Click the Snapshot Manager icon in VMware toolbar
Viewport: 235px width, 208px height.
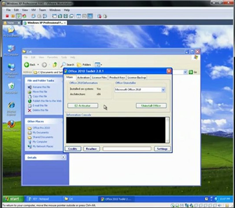tap(45, 16)
